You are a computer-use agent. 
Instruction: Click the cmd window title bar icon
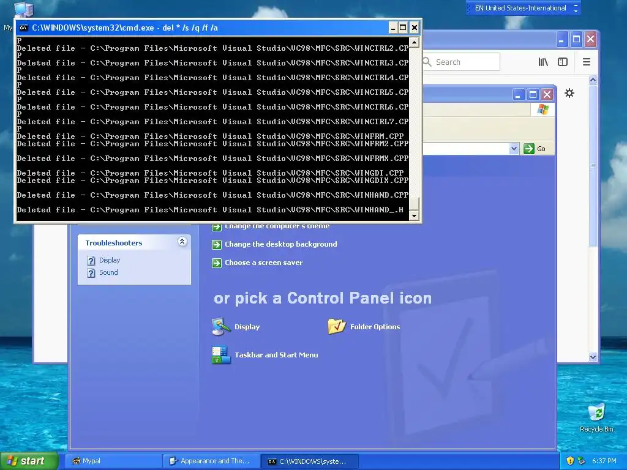click(x=24, y=28)
